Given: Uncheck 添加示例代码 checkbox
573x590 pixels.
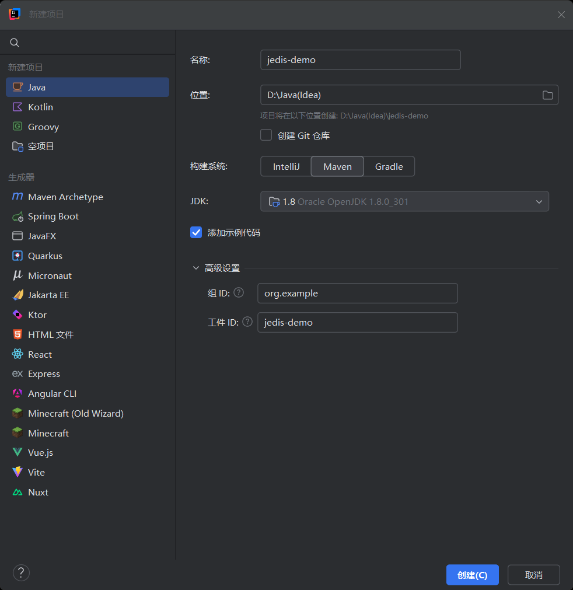Looking at the screenshot, I should tap(196, 232).
